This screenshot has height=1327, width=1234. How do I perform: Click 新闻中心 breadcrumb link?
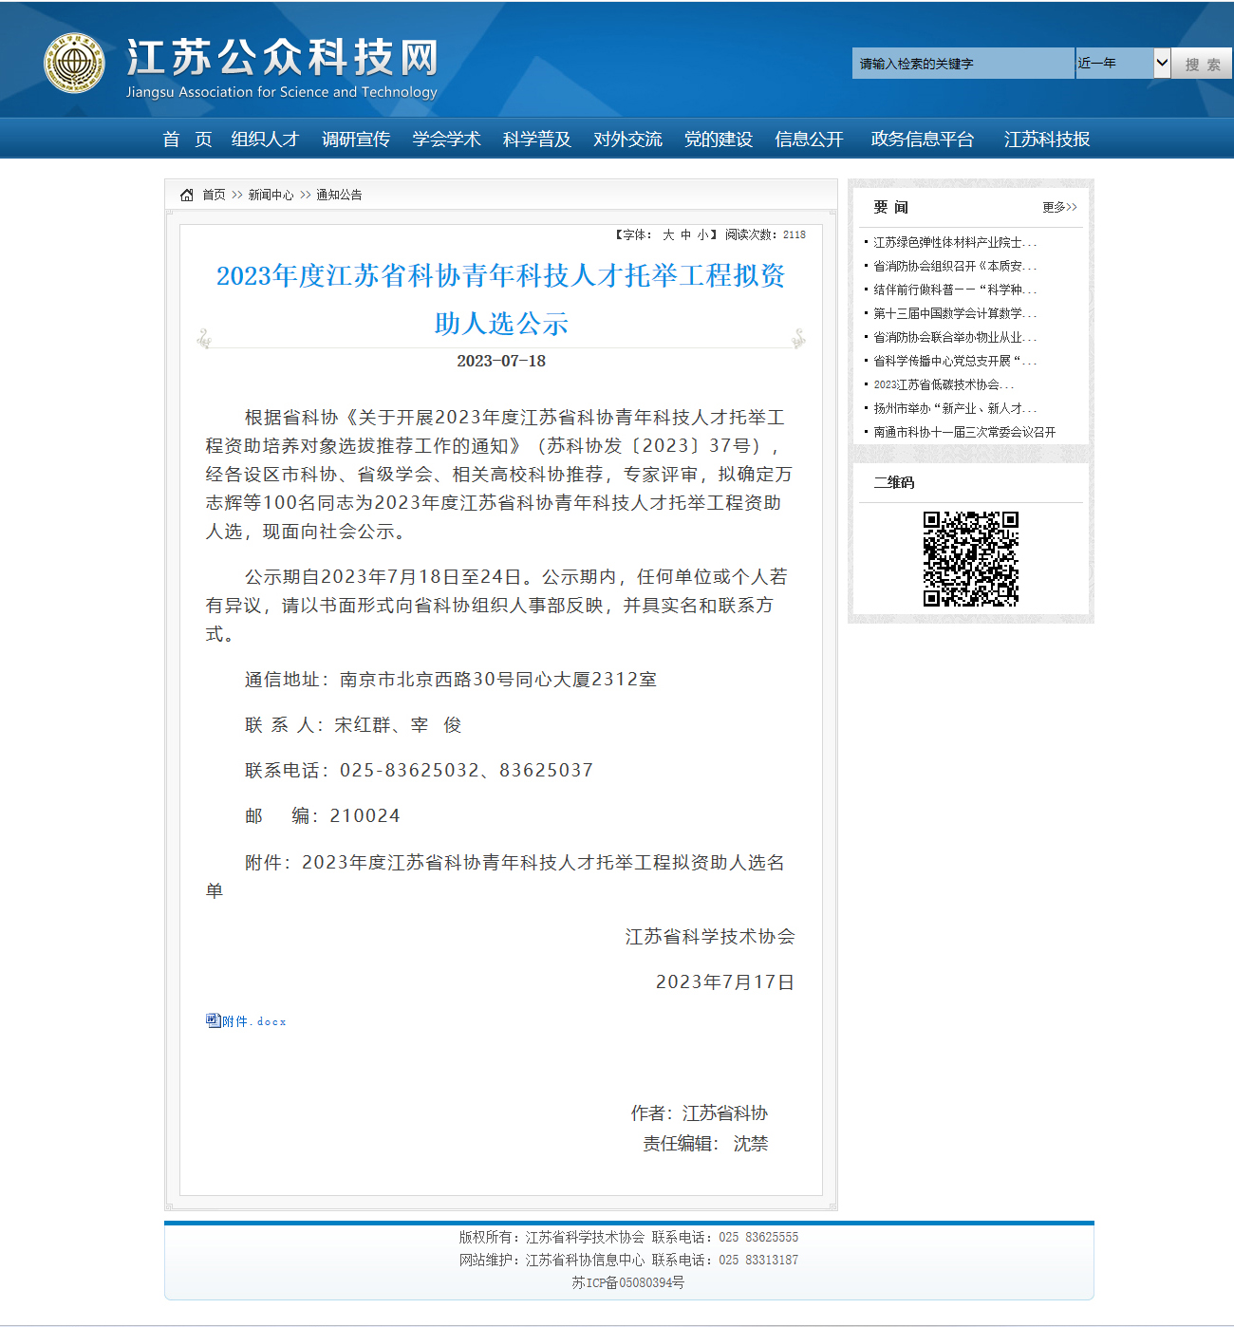tap(271, 195)
